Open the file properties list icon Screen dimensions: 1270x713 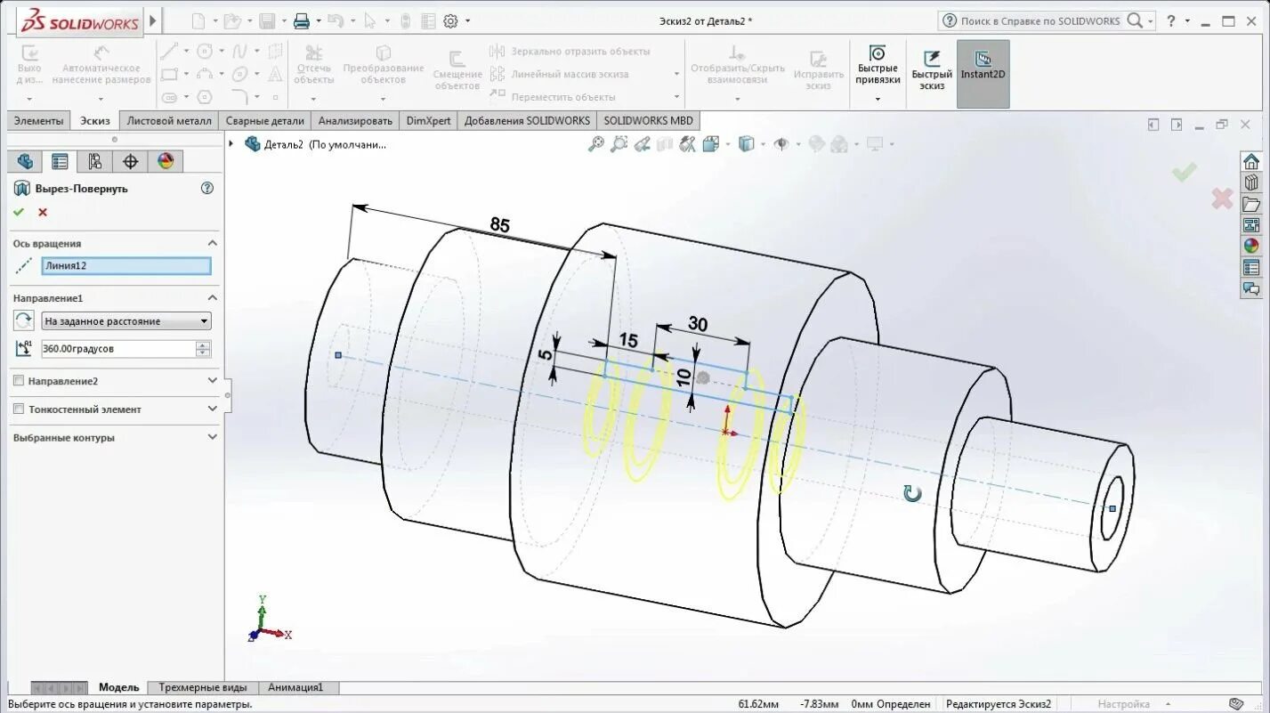point(428,20)
